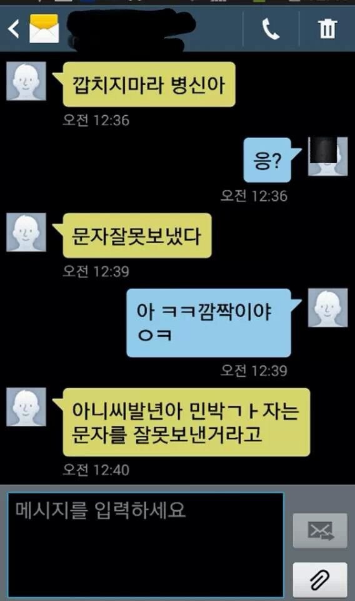Delete the conversation with the trash icon

tap(327, 29)
